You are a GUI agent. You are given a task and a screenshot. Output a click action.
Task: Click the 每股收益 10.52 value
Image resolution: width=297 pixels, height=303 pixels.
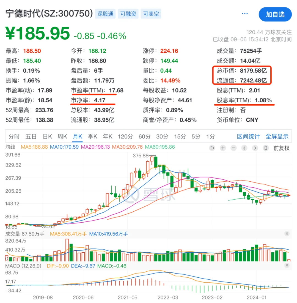[179, 91]
